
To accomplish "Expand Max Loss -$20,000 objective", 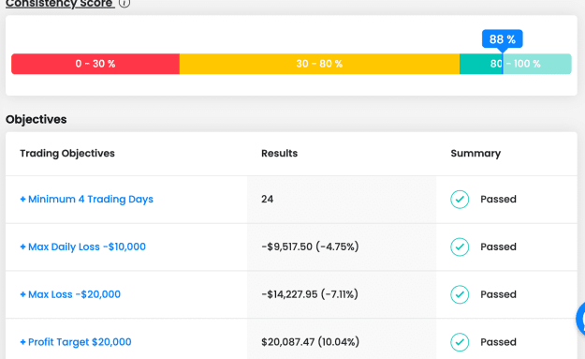I will point(70,294).
